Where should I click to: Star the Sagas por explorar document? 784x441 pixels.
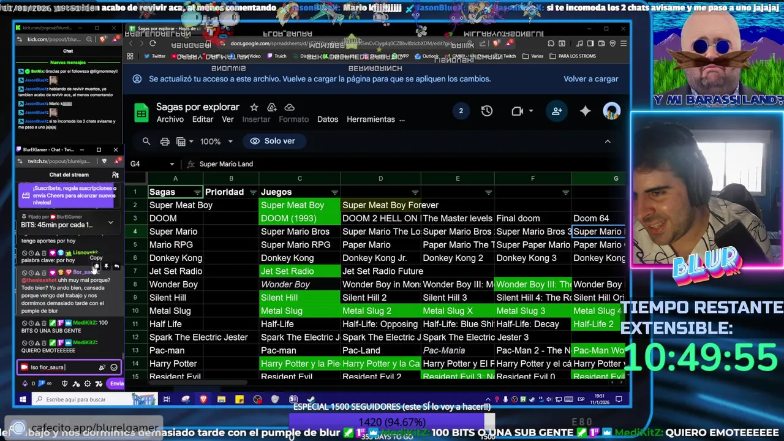(x=254, y=107)
